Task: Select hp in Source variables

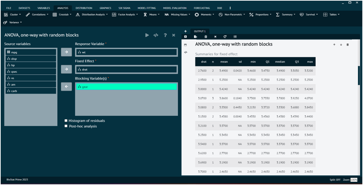Action: pyautogui.click(x=31, y=65)
